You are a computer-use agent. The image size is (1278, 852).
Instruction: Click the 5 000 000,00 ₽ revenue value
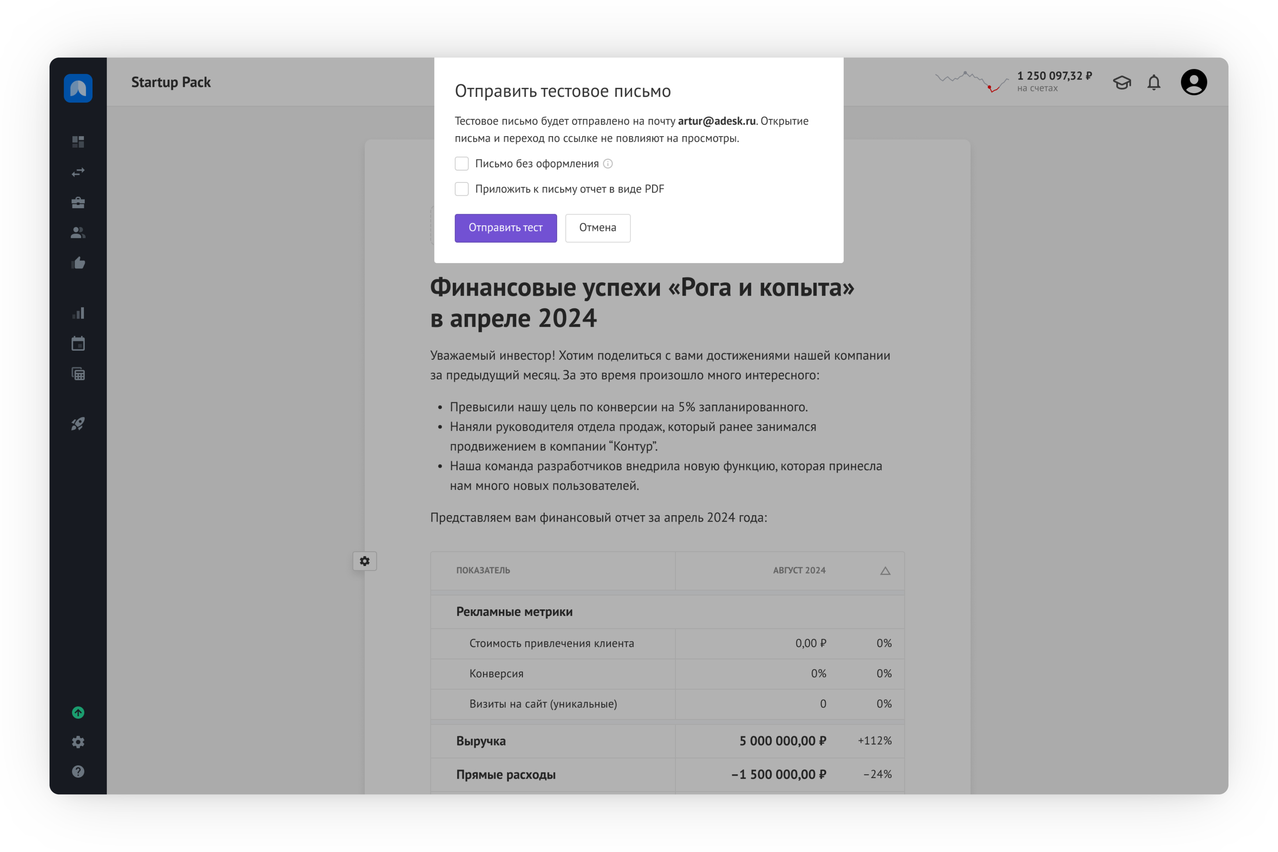[x=783, y=741]
